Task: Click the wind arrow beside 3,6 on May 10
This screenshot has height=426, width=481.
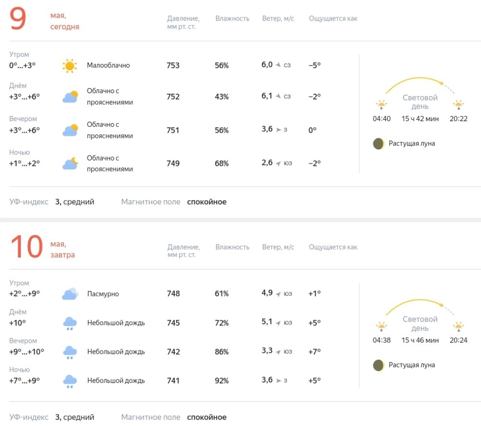Action: click(x=278, y=381)
